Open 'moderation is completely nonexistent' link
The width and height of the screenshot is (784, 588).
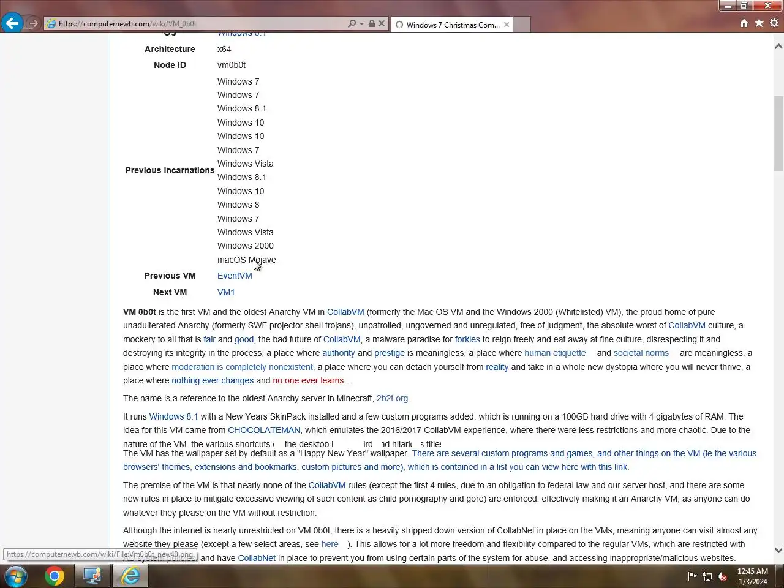pyautogui.click(x=242, y=367)
